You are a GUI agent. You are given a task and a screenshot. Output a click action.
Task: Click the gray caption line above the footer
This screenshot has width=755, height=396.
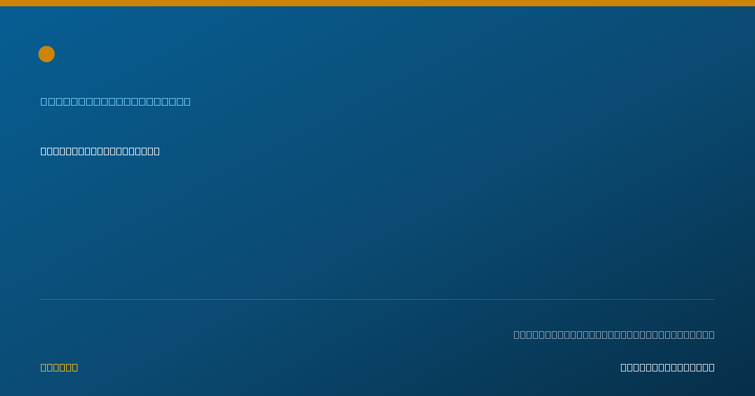(614, 334)
